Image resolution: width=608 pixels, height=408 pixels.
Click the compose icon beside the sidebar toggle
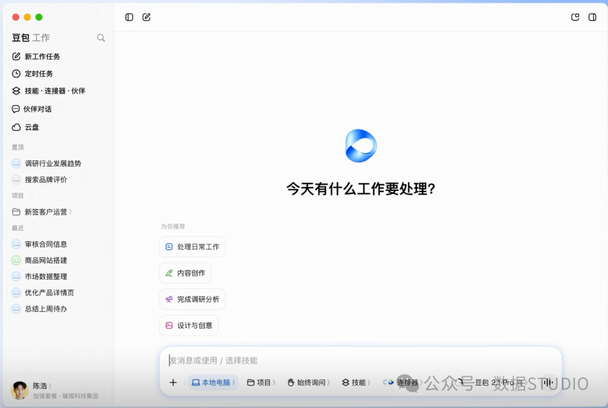click(x=146, y=17)
